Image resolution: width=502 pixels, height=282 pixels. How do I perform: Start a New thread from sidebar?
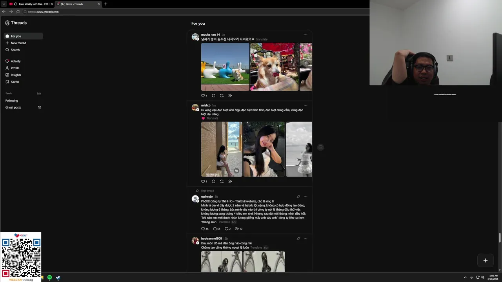[x=16, y=43]
